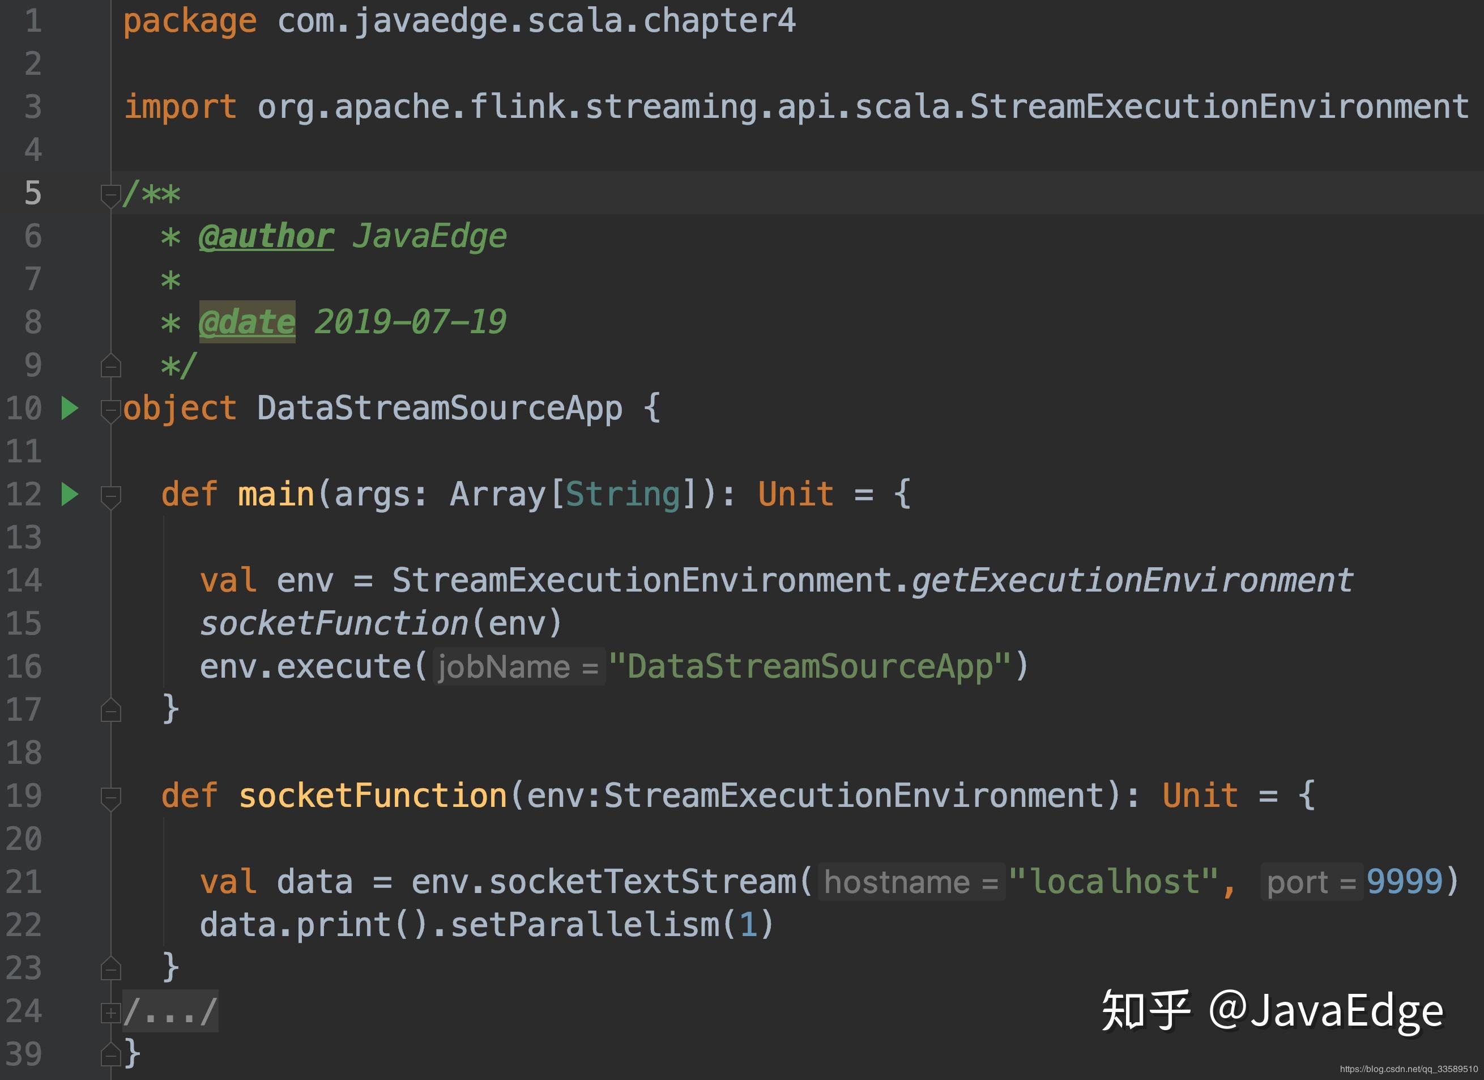Click the @author Javadoc tag
This screenshot has height=1080, width=1484.
pyautogui.click(x=266, y=236)
